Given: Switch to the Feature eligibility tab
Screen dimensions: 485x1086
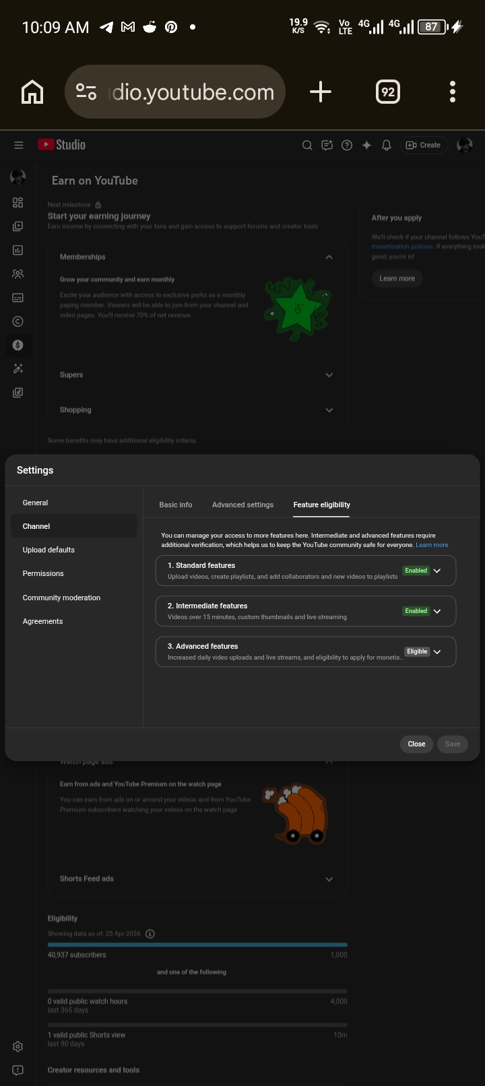Looking at the screenshot, I should [321, 505].
